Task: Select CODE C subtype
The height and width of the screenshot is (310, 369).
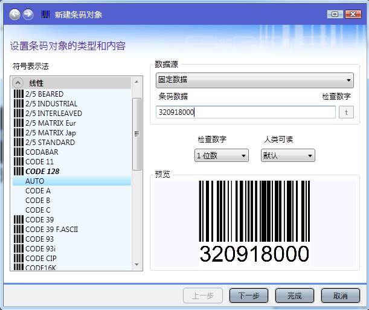Action: [72, 210]
